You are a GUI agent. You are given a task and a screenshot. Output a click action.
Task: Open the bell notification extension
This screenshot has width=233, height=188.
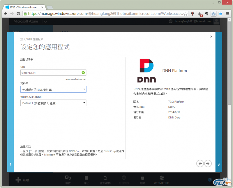(200, 14)
